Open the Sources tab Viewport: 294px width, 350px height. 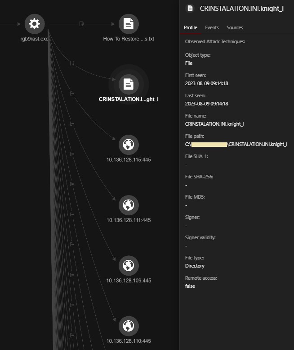click(235, 27)
